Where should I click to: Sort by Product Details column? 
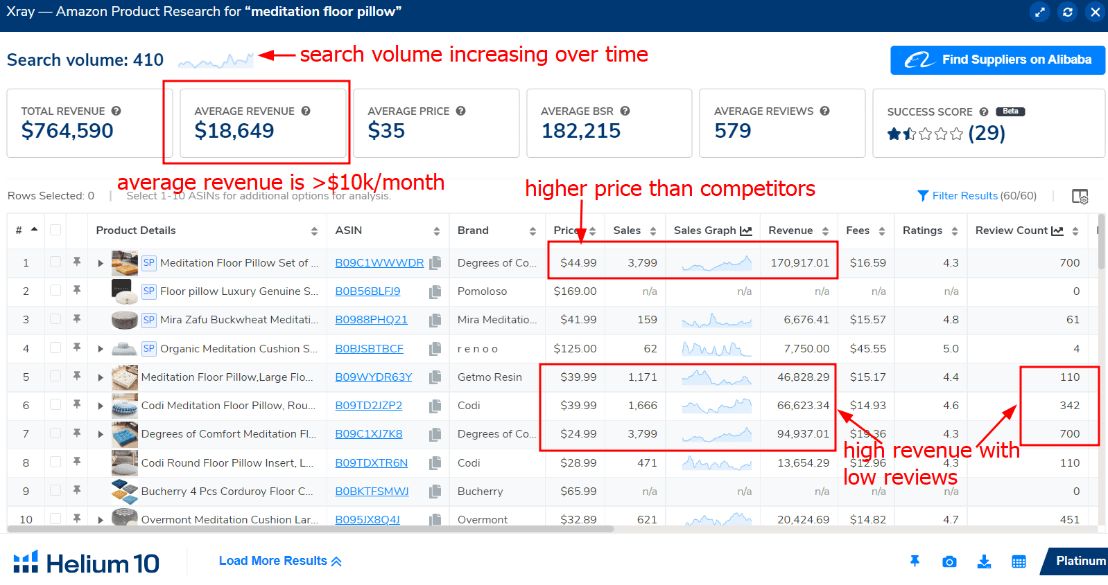coord(314,231)
